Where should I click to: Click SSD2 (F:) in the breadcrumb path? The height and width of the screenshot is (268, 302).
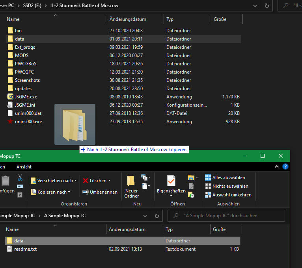point(32,6)
